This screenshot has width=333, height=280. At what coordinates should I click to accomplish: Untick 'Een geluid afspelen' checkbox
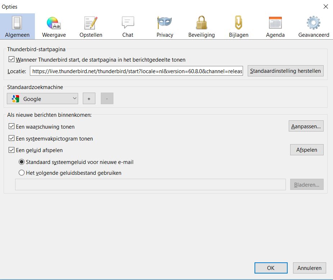(12, 150)
